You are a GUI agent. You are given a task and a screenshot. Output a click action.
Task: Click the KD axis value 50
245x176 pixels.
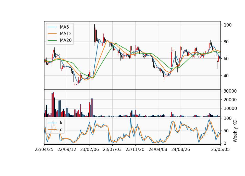(x=226, y=131)
